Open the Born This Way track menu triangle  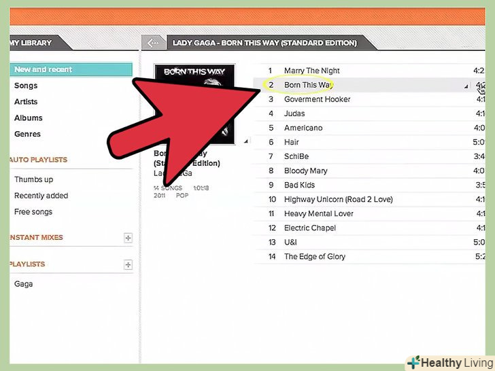click(466, 86)
